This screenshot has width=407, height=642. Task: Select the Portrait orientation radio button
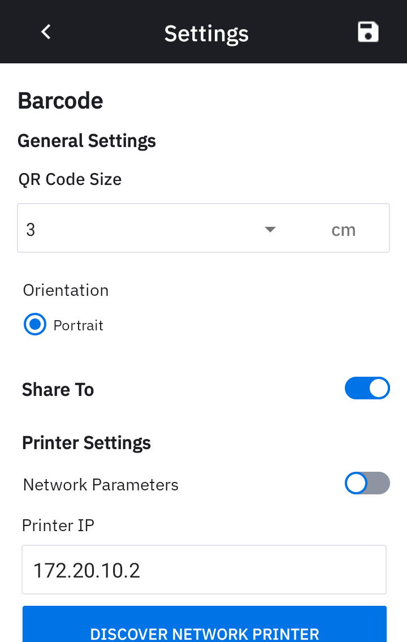tap(35, 325)
